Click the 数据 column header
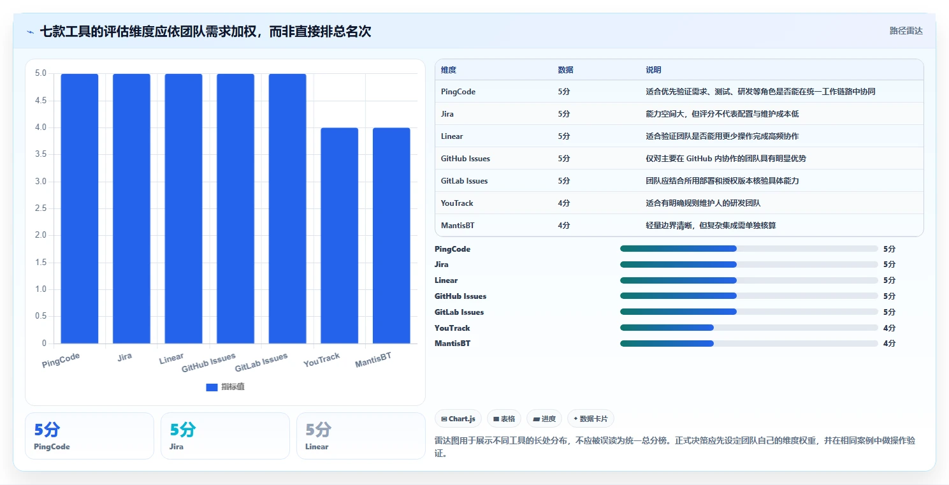949x485 pixels. 565,70
